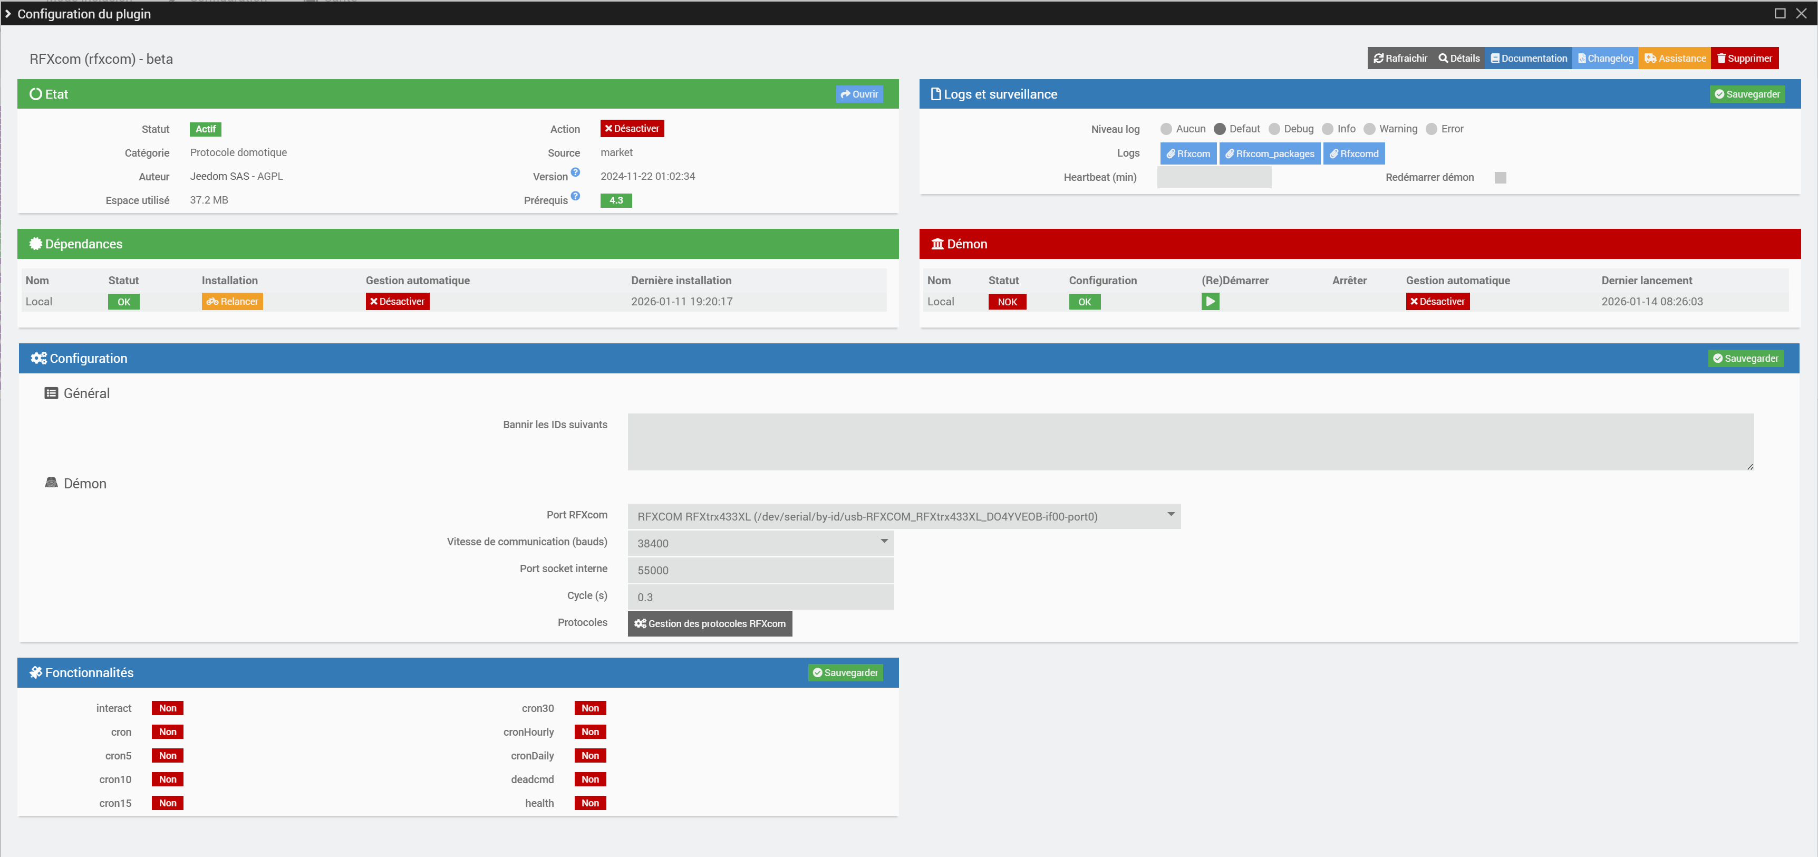This screenshot has width=1818, height=857.
Task: Open the Rfxcom_packages log file
Action: point(1269,153)
